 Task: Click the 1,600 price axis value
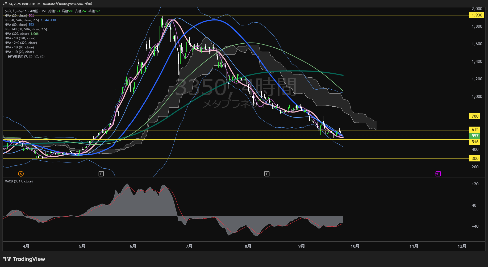click(x=477, y=44)
